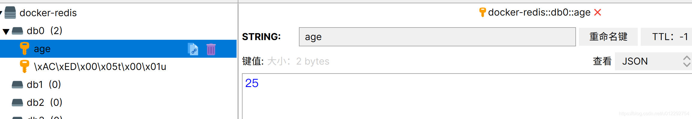Click key icon in docker-redis::db0::age tab

coord(482,12)
